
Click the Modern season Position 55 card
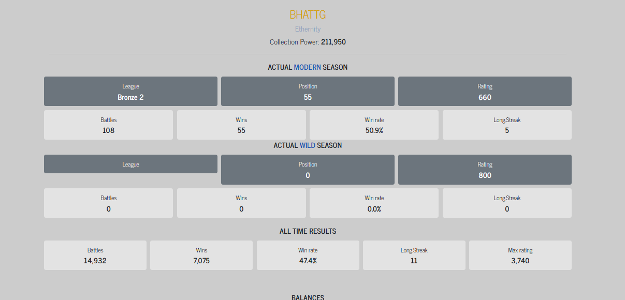click(x=308, y=92)
